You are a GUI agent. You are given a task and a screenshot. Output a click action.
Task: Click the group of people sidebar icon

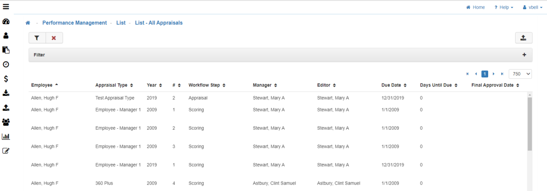6,122
